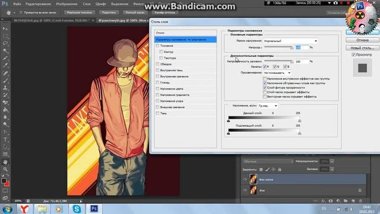This screenshot has width=380, height=214.
Task: Open File Explorer from the taskbar
Action: point(42,209)
